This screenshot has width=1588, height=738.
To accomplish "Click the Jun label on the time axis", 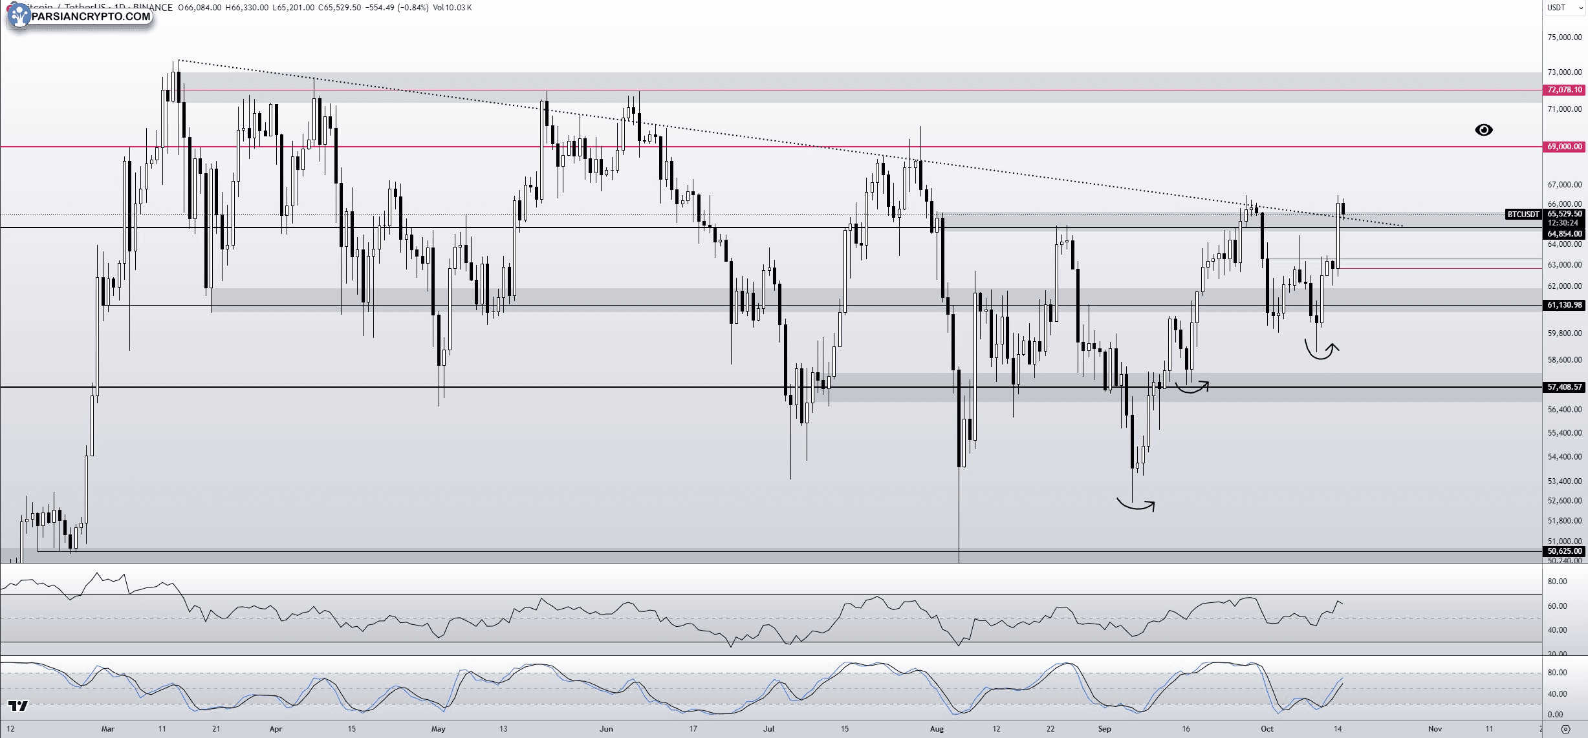I will [x=606, y=729].
